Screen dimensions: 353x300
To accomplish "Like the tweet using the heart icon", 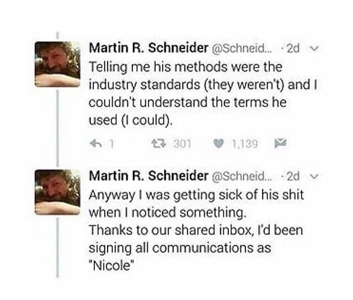I will pos(218,144).
